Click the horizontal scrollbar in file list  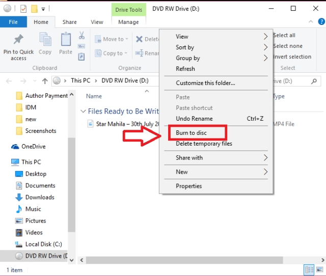click(184, 260)
